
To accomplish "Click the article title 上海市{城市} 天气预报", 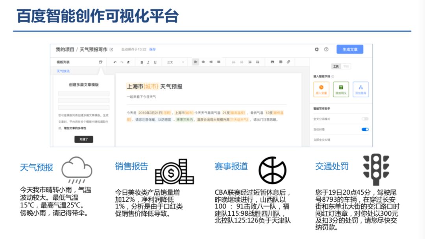I will click(154, 86).
